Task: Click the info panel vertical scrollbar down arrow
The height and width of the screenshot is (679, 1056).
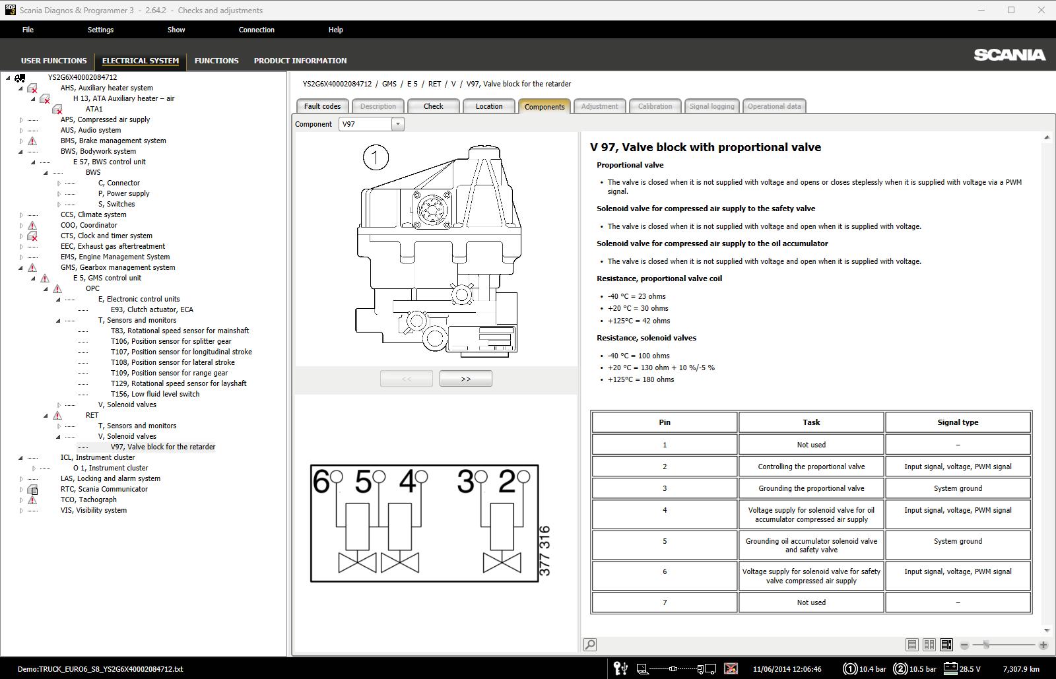Action: [1047, 630]
